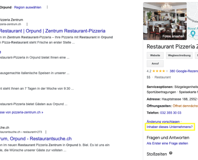Screen dimensions: 198x160
Task: Click the help icon beside Stoßzeiten
Action: point(171,153)
